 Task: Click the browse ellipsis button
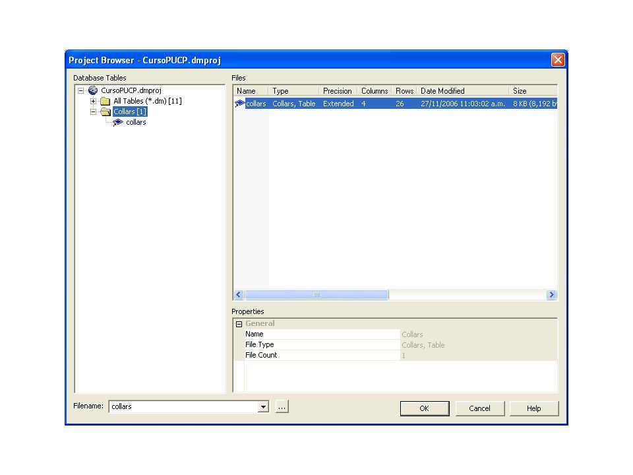[x=282, y=407]
